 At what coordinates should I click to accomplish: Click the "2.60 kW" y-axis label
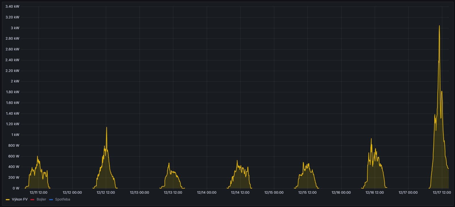pos(12,49)
